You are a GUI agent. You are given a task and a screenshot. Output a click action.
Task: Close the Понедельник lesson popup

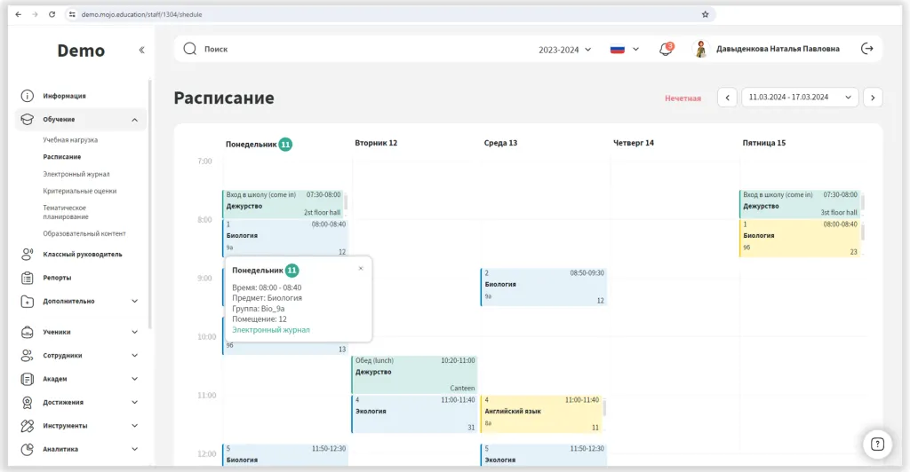[x=360, y=268]
